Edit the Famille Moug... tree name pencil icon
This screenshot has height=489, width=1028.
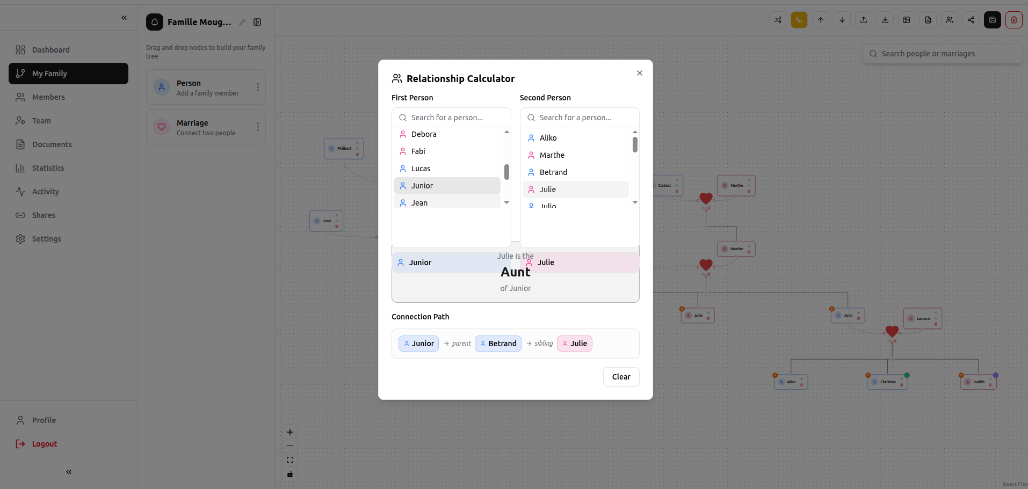[x=242, y=22]
